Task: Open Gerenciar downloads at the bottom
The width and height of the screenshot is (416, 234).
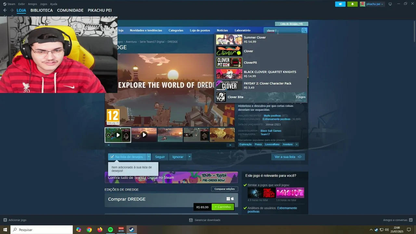Action: pos(205,220)
